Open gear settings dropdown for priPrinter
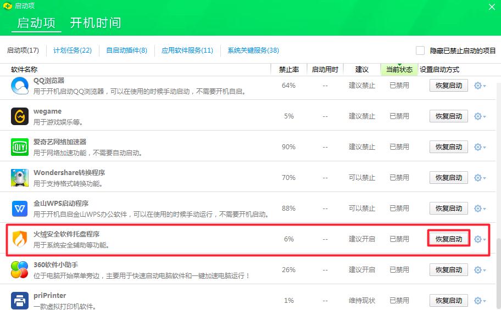Viewport: 501px width, 310px height. point(480,301)
